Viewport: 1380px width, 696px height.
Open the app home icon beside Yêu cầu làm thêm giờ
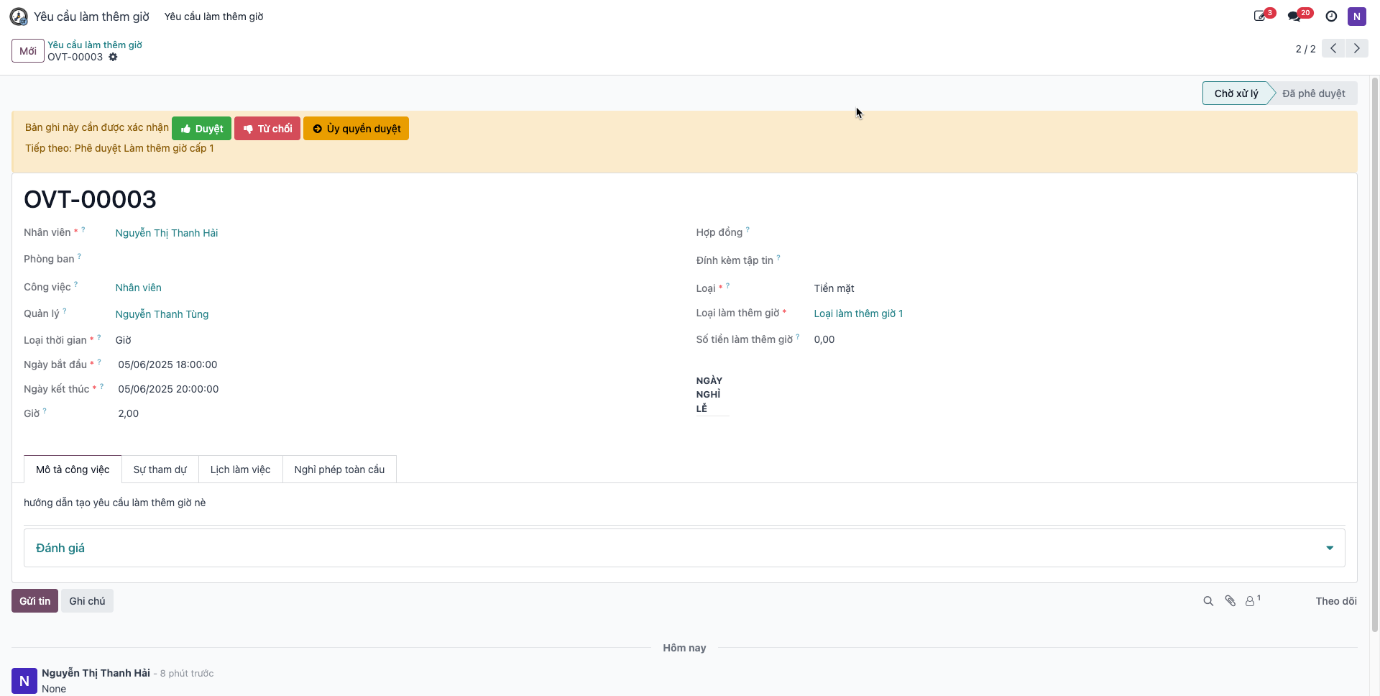pos(19,17)
